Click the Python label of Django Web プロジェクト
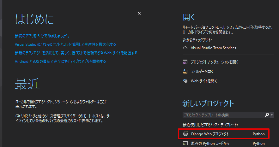The image size is (279, 147). [259, 134]
